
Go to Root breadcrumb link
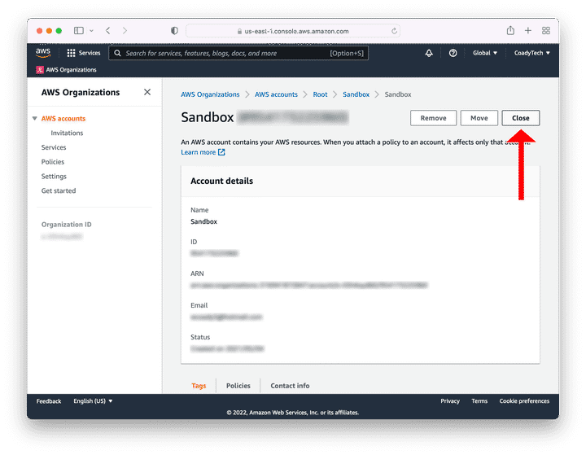(x=321, y=94)
